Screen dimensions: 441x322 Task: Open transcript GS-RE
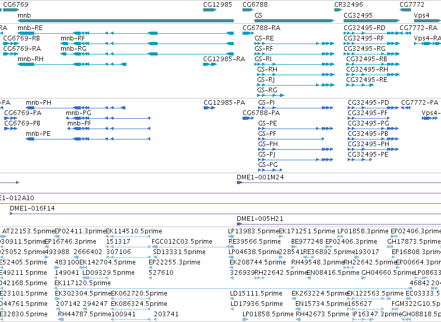pyautogui.click(x=294, y=44)
